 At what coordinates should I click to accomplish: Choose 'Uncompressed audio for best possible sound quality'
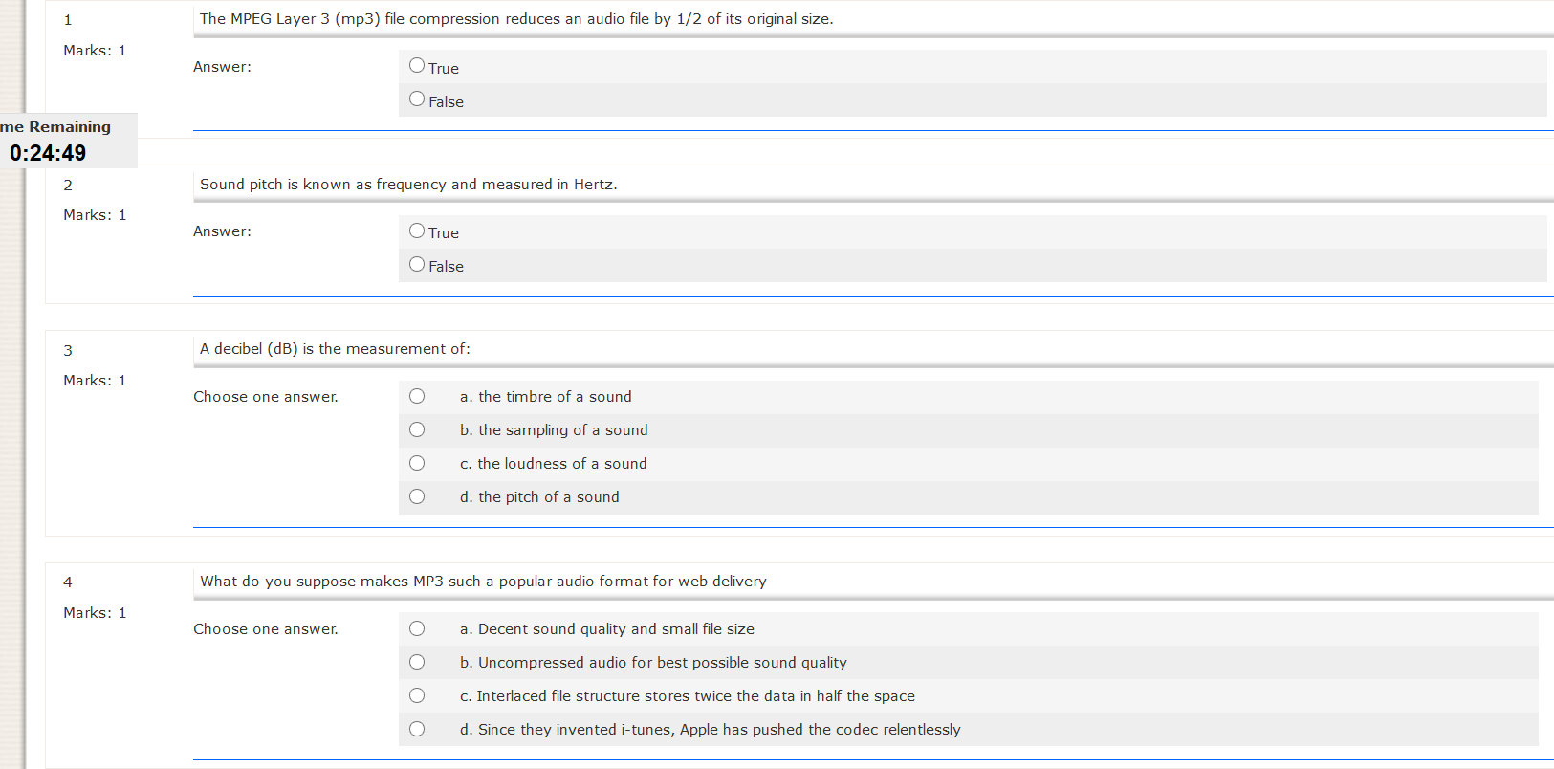click(x=417, y=662)
